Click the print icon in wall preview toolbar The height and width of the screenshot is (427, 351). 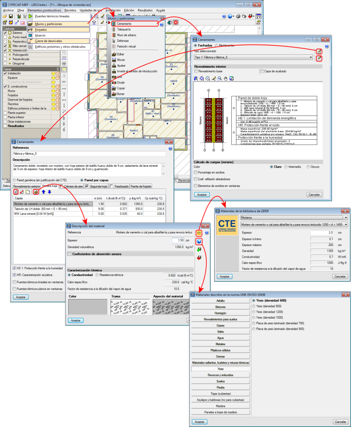click(x=231, y=79)
